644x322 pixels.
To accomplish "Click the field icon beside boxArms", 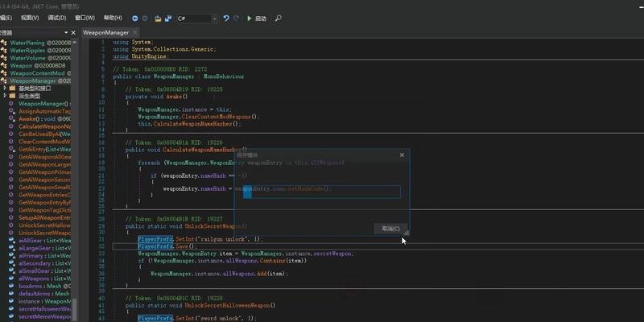I will click(x=11, y=286).
